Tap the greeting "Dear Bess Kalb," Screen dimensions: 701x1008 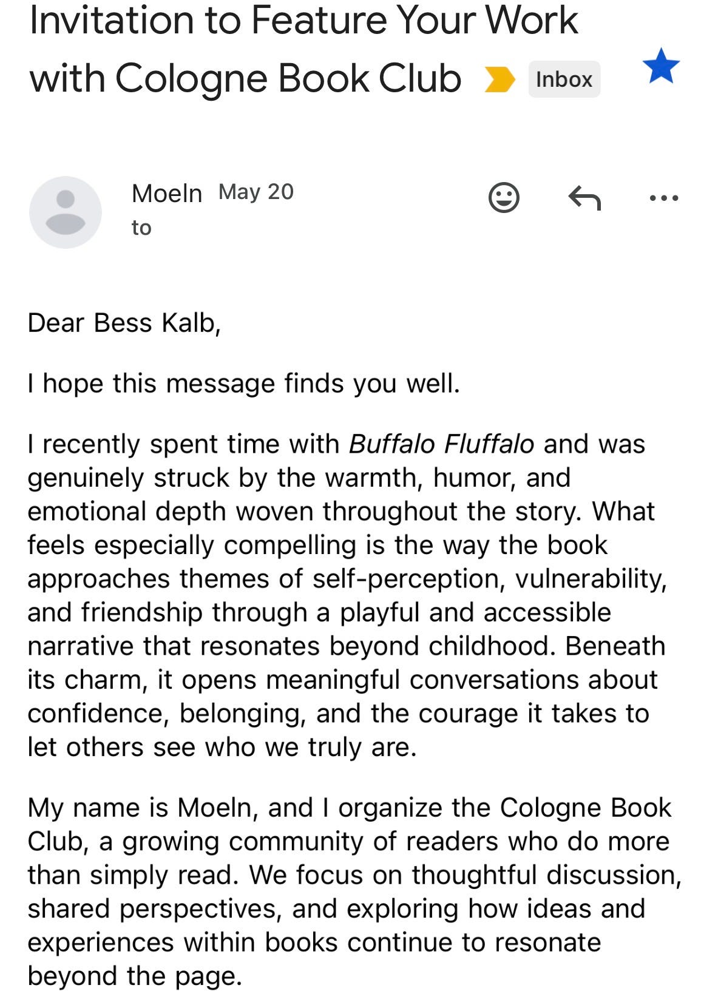coord(124,323)
